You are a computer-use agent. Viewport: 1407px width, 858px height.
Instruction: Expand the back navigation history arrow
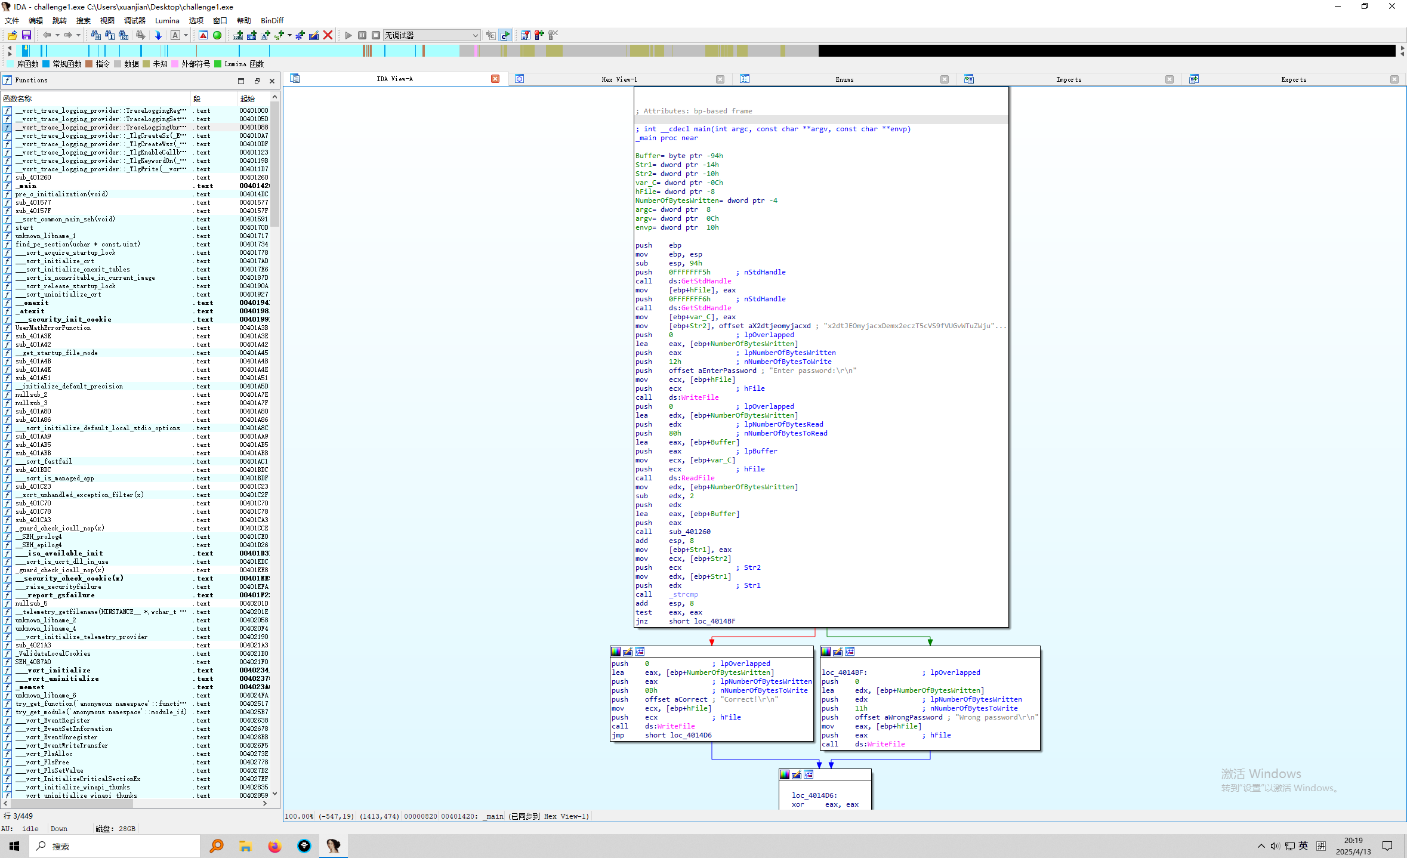point(57,35)
